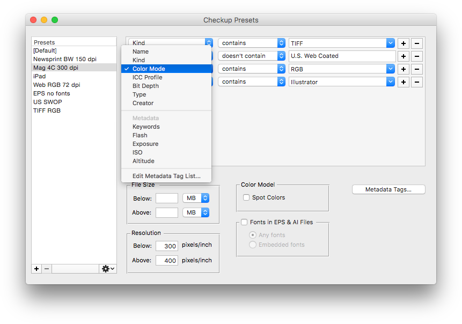Open the doesn't contain condition dropdown
The image size is (462, 324).
click(252, 56)
